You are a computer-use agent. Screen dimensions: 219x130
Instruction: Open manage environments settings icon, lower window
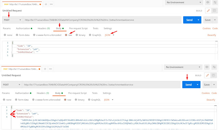(x=214, y=67)
